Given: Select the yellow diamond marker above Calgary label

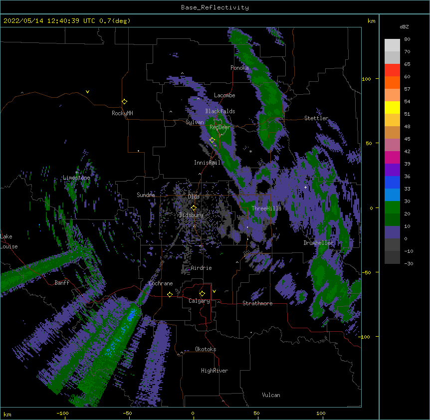Looking at the screenshot, I should pyautogui.click(x=202, y=294).
